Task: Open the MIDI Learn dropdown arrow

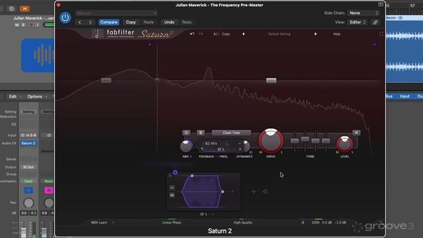Action: coord(113,223)
